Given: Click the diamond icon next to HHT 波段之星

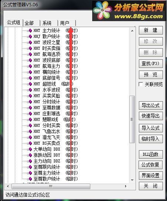Looking at the screenshot, I should click(30, 42).
